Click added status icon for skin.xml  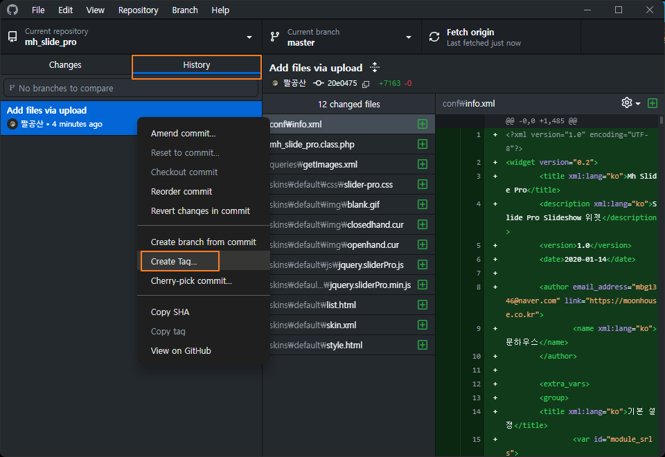pos(423,325)
